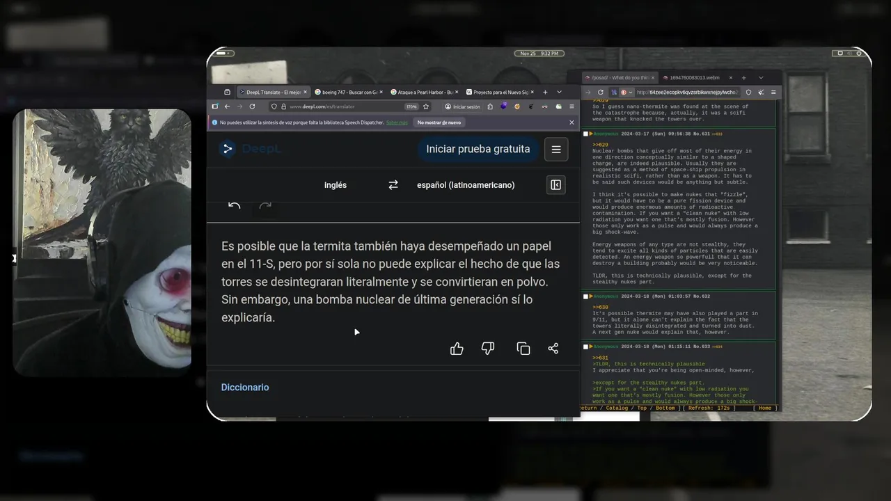Tick the checkbox of post No.633
The width and height of the screenshot is (891, 501).
click(x=586, y=347)
